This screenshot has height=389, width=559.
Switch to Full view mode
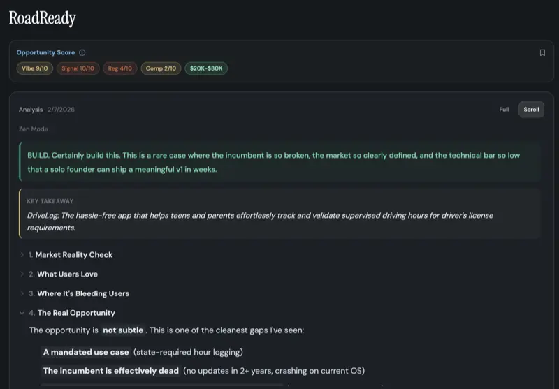(x=504, y=110)
